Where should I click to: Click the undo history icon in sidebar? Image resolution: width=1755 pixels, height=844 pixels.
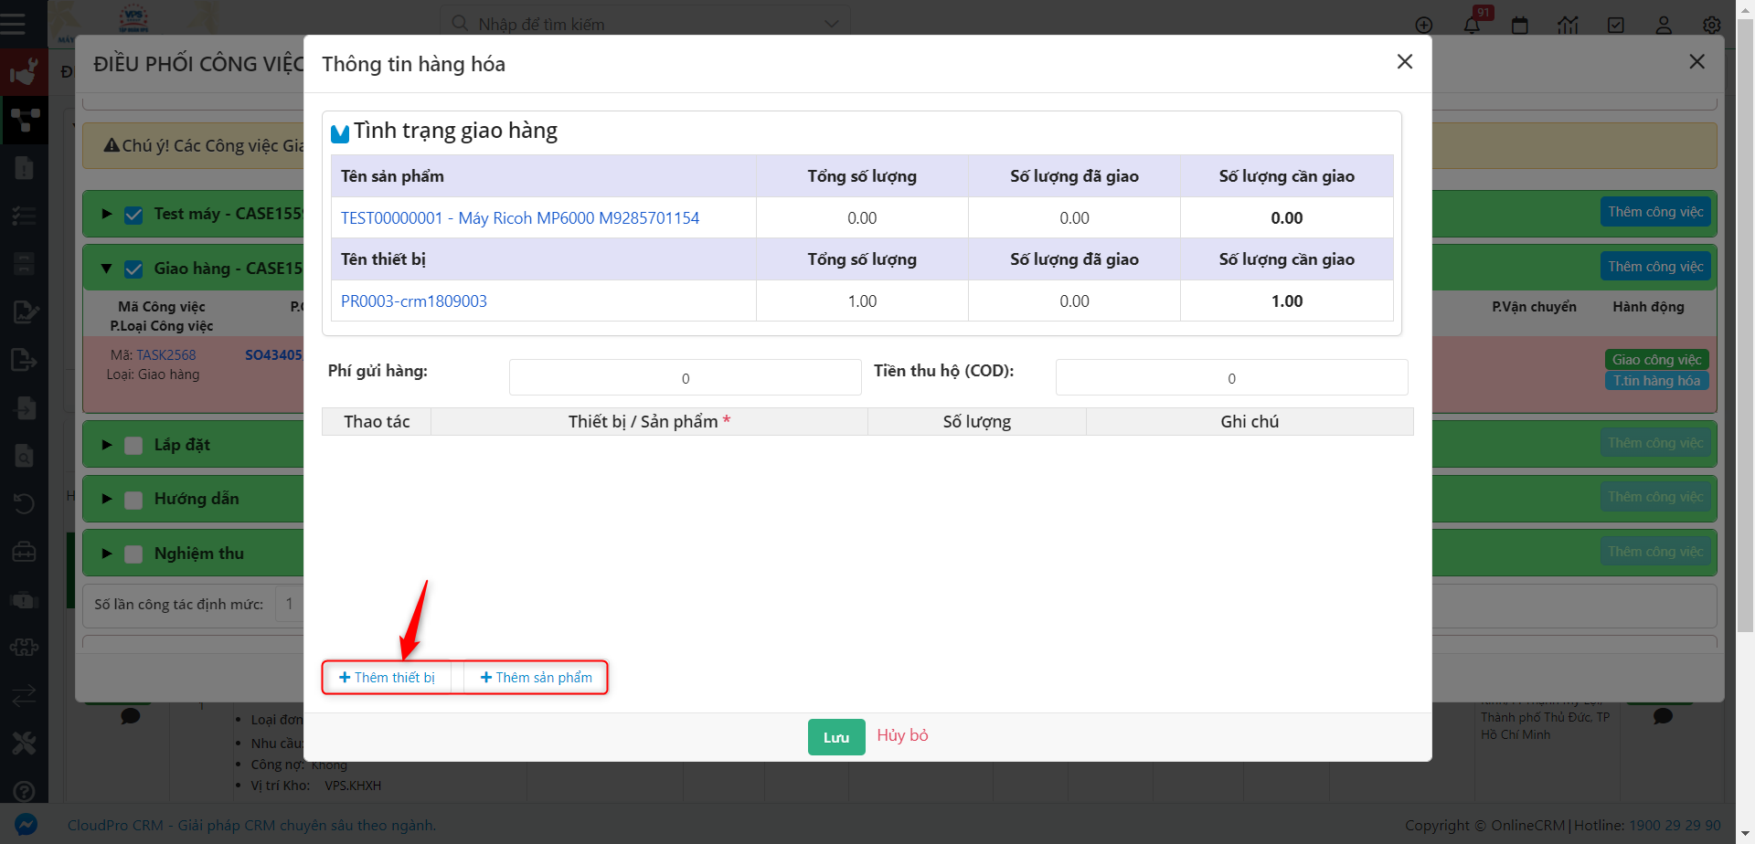click(x=24, y=503)
